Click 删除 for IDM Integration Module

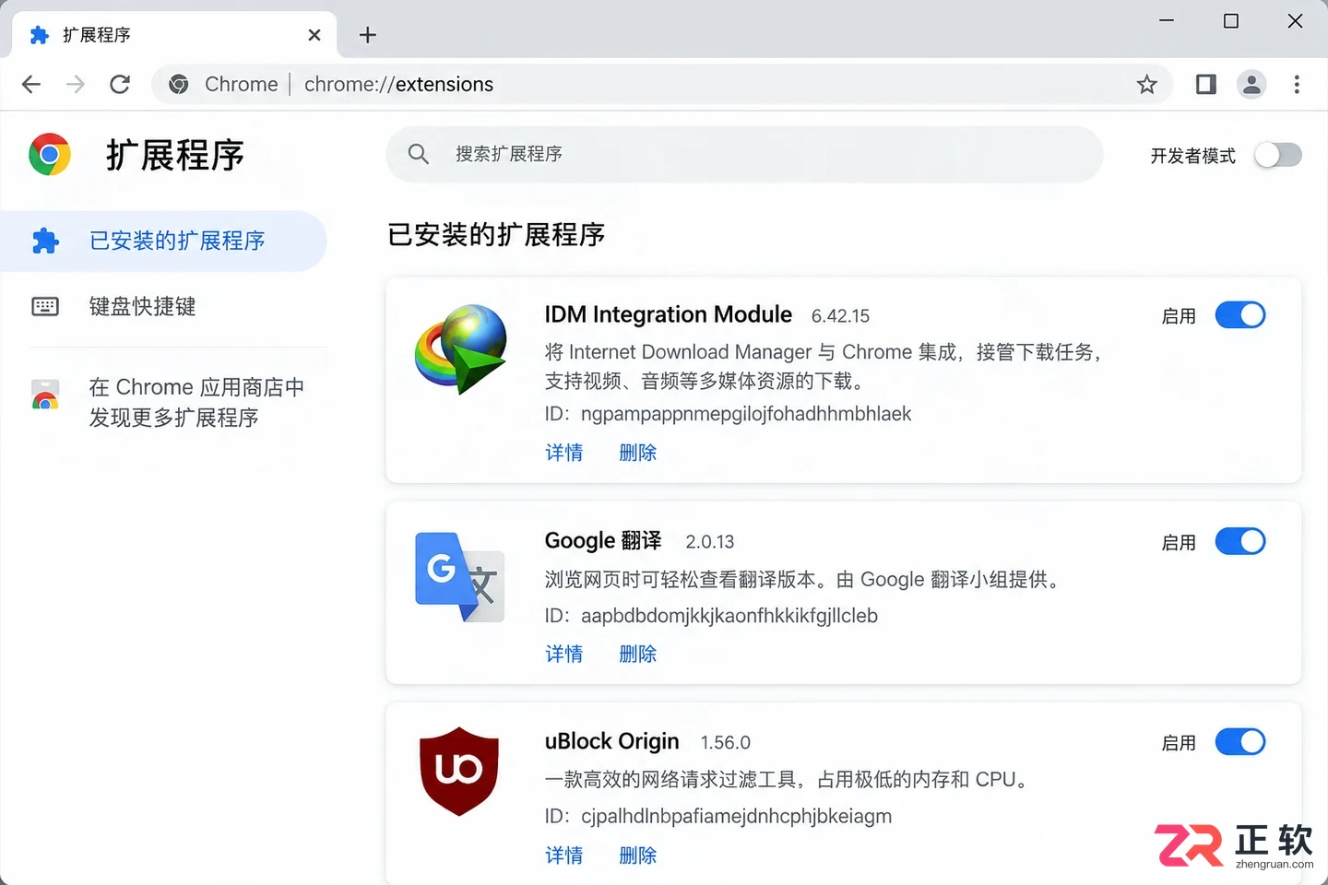(638, 453)
